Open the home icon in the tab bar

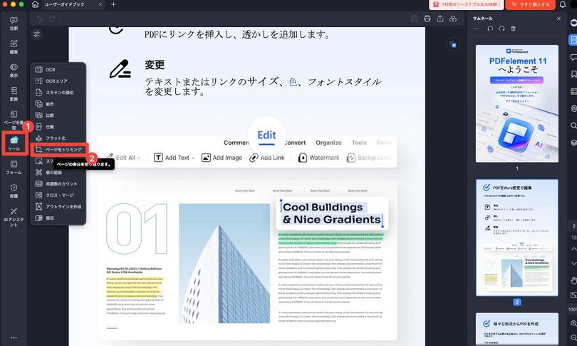pyautogui.click(x=35, y=4)
